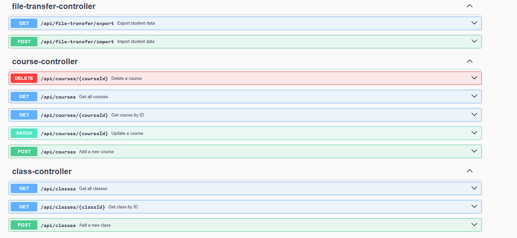Open the file-transfer-controller heading link
The width and height of the screenshot is (517, 238).
pyautogui.click(x=54, y=6)
